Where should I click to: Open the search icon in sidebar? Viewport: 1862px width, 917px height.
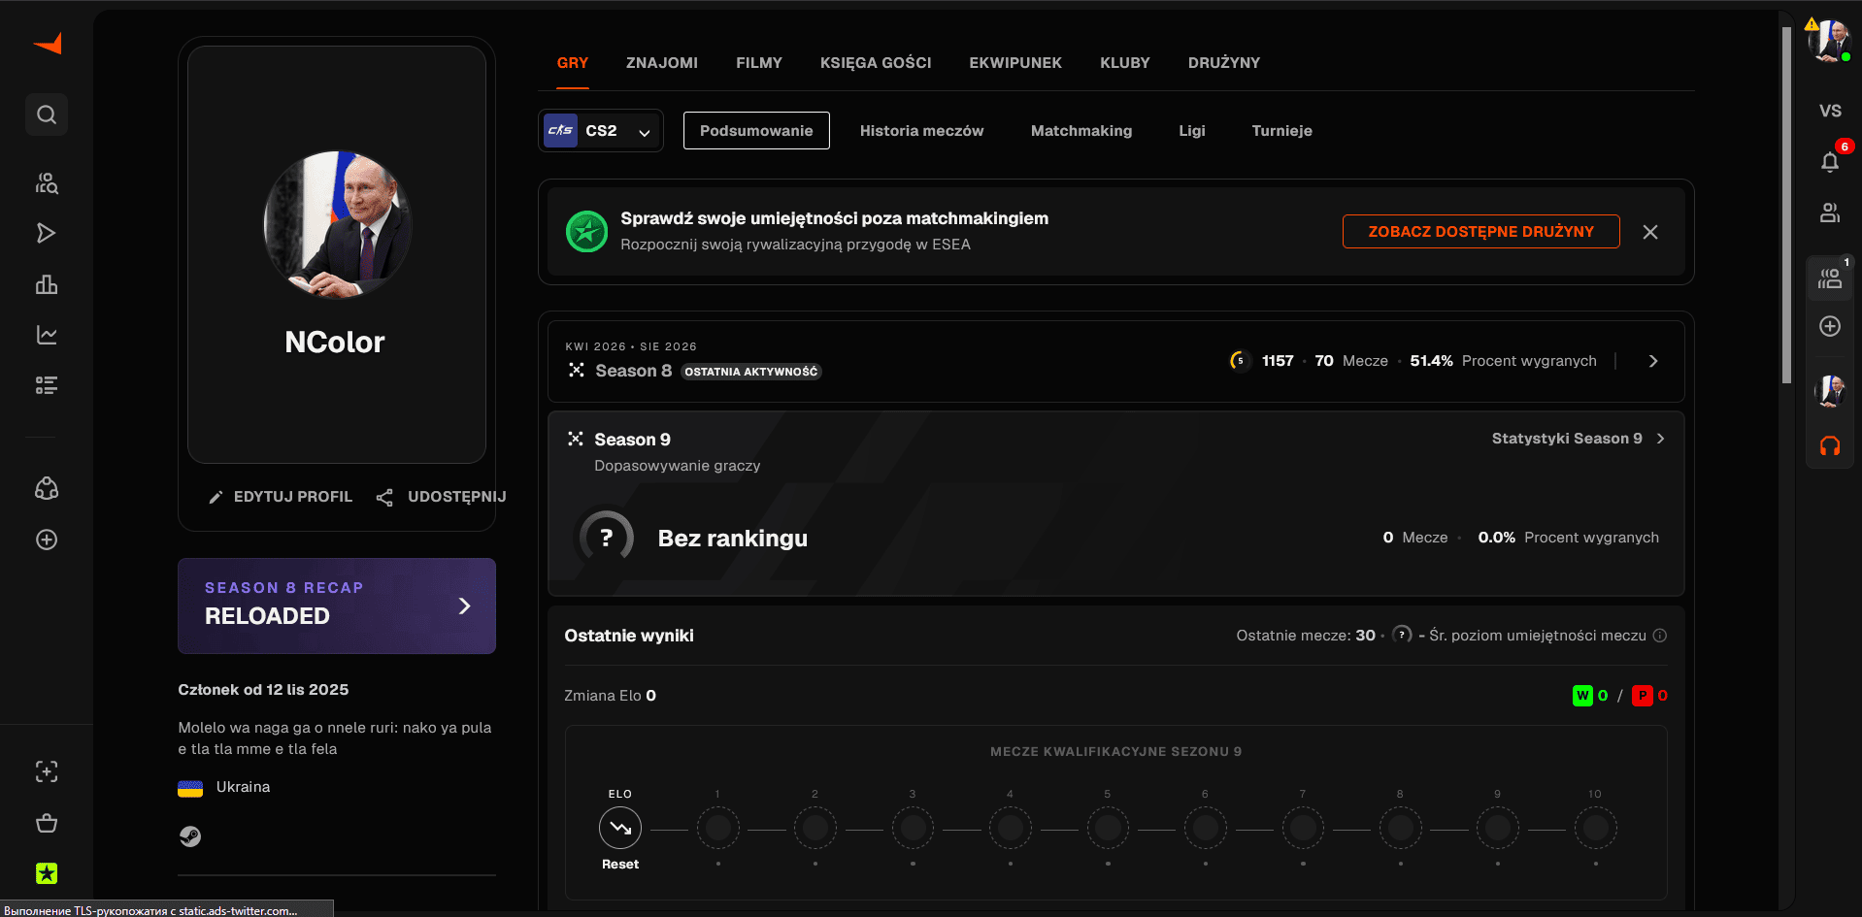(x=47, y=115)
